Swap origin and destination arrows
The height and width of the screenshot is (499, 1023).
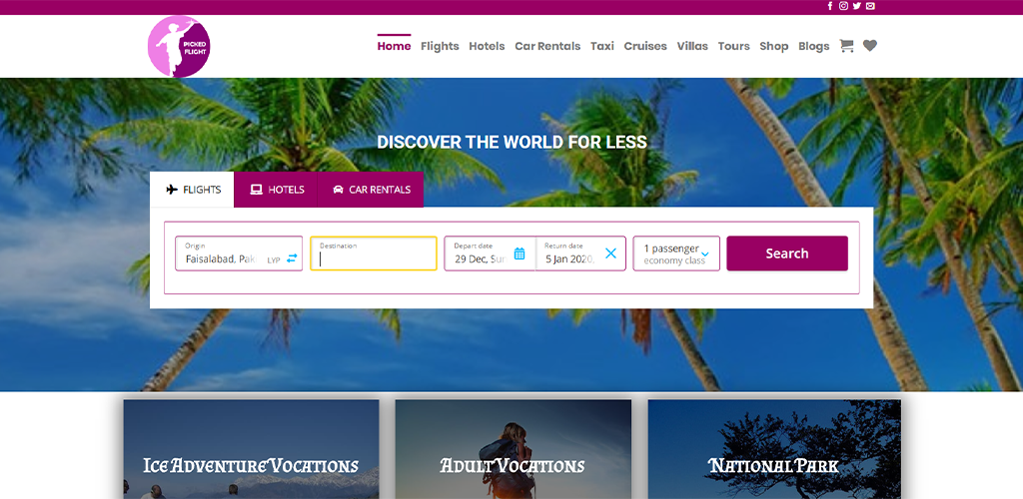point(292,257)
